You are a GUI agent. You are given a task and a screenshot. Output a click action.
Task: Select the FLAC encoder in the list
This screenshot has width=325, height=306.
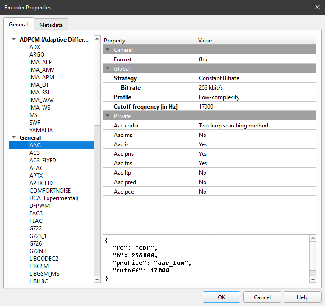click(36, 221)
